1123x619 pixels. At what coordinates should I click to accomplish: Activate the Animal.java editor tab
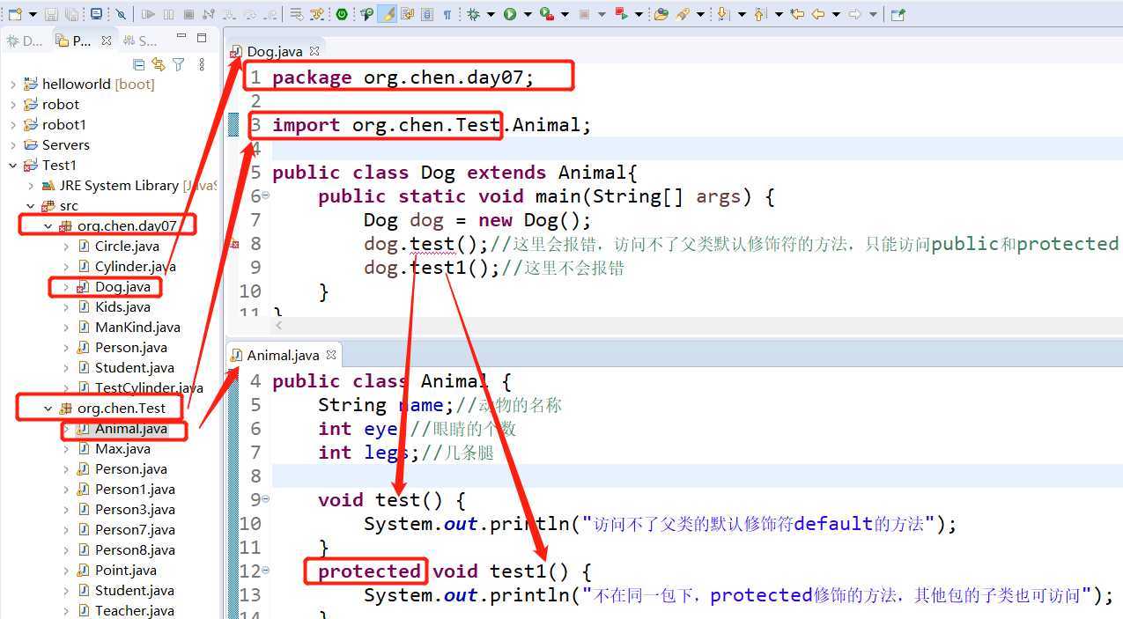click(282, 356)
